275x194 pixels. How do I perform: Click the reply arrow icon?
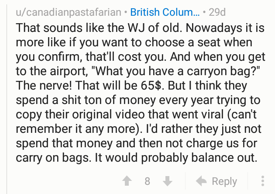[x=202, y=181]
